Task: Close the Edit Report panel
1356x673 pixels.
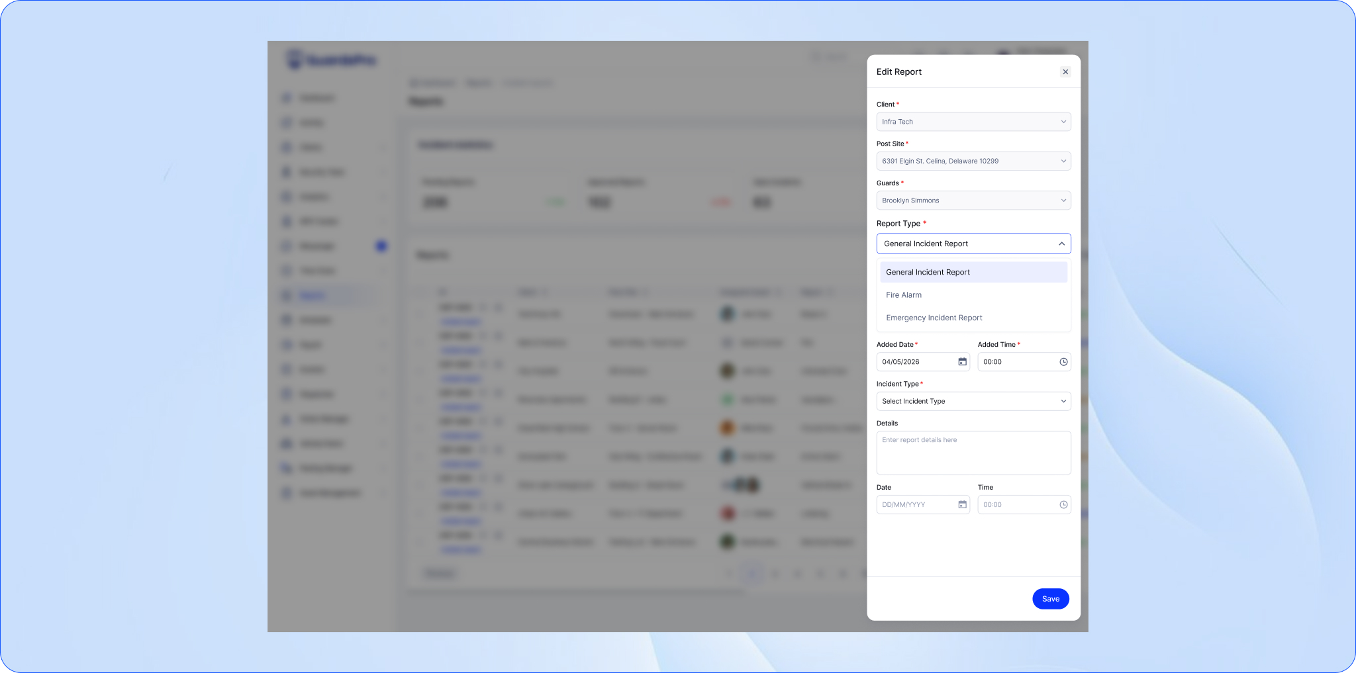Action: click(1065, 71)
